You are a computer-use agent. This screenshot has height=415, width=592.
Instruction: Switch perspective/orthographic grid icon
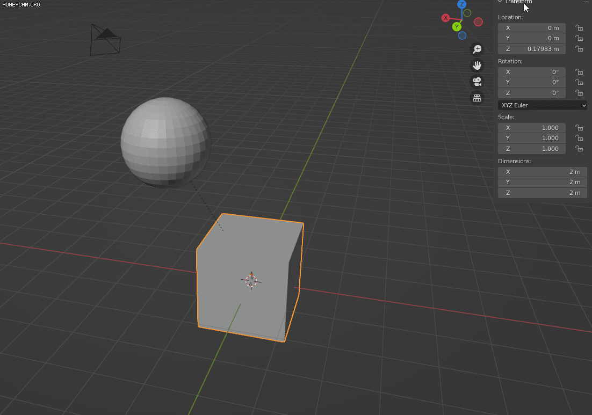pyautogui.click(x=477, y=98)
